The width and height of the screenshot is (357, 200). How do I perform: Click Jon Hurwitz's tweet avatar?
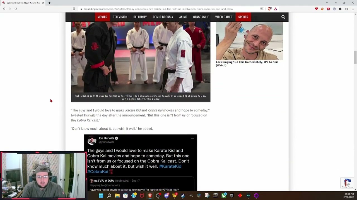pyautogui.click(x=92, y=140)
